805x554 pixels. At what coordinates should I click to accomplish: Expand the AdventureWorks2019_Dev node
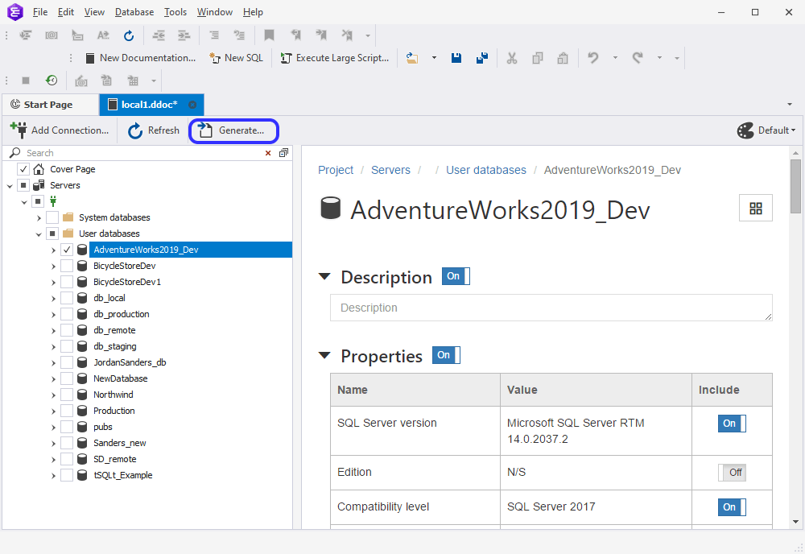pyautogui.click(x=53, y=250)
